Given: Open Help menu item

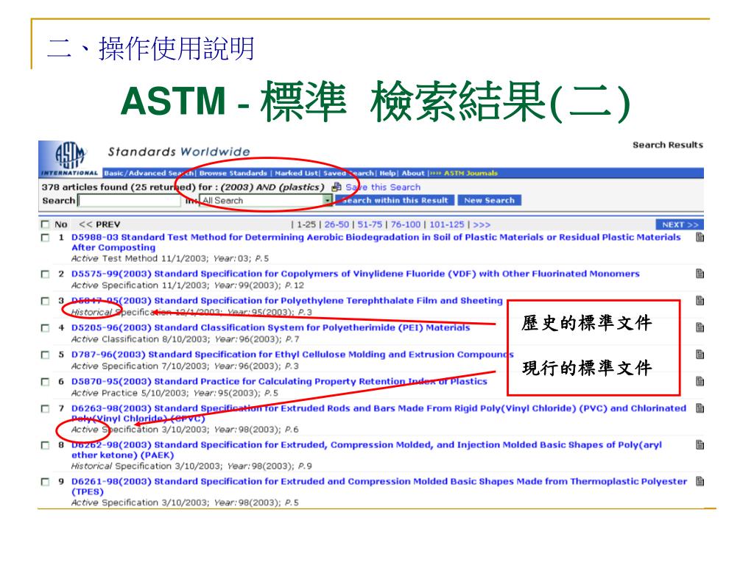Looking at the screenshot, I should click(387, 173).
